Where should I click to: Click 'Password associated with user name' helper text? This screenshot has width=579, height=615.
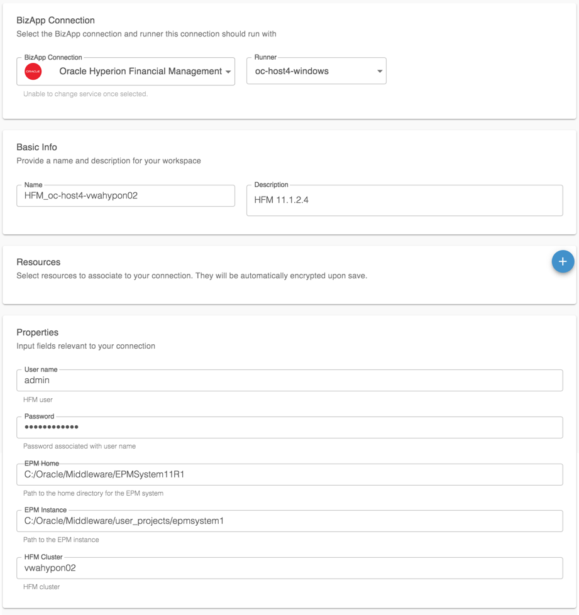[79, 447]
